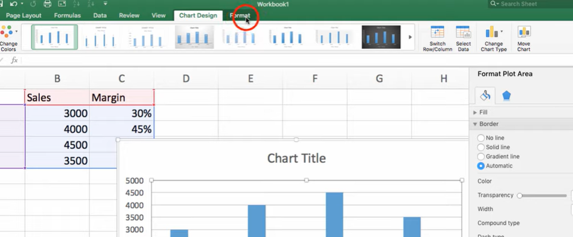Choose the third chart style thumbnail
The width and height of the screenshot is (573, 237).
click(x=147, y=37)
